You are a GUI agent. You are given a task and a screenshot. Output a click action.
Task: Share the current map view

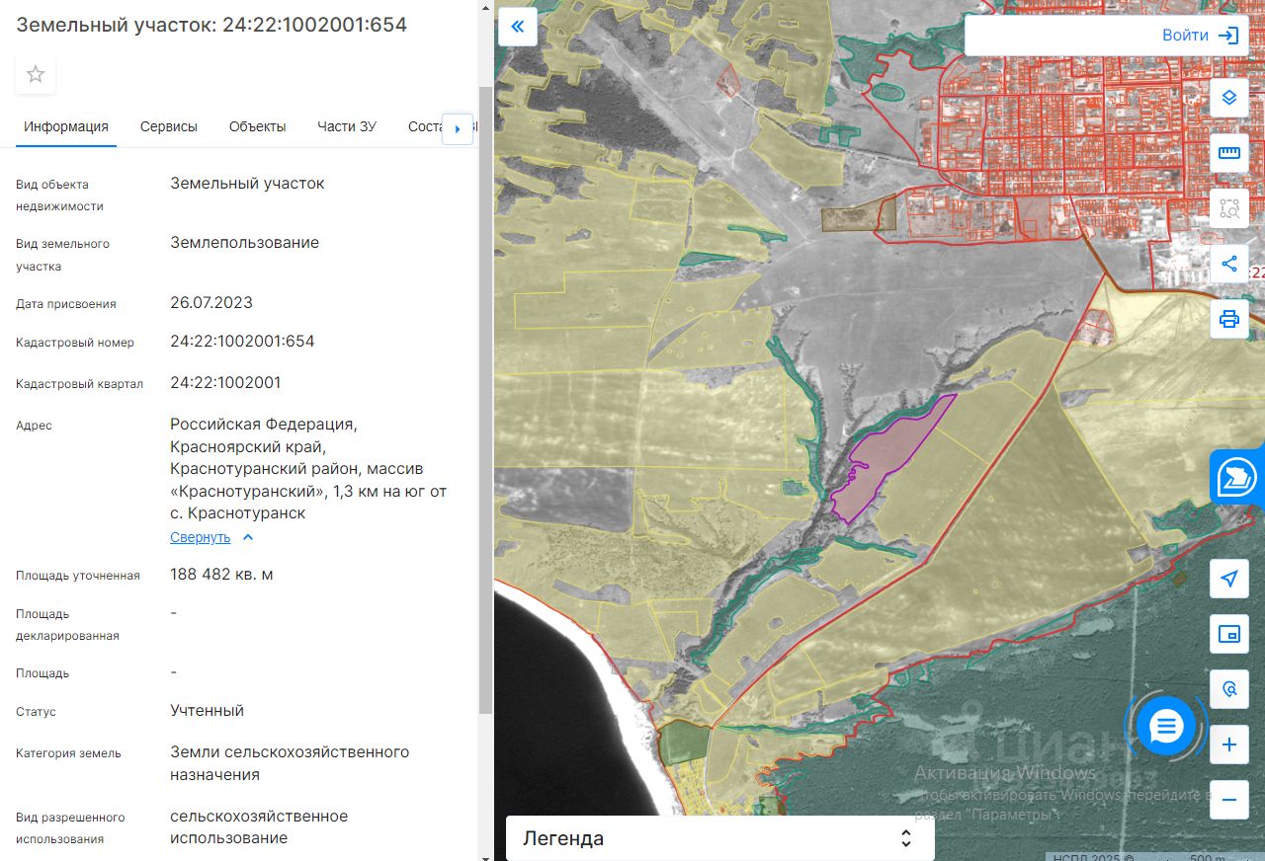pyautogui.click(x=1229, y=264)
